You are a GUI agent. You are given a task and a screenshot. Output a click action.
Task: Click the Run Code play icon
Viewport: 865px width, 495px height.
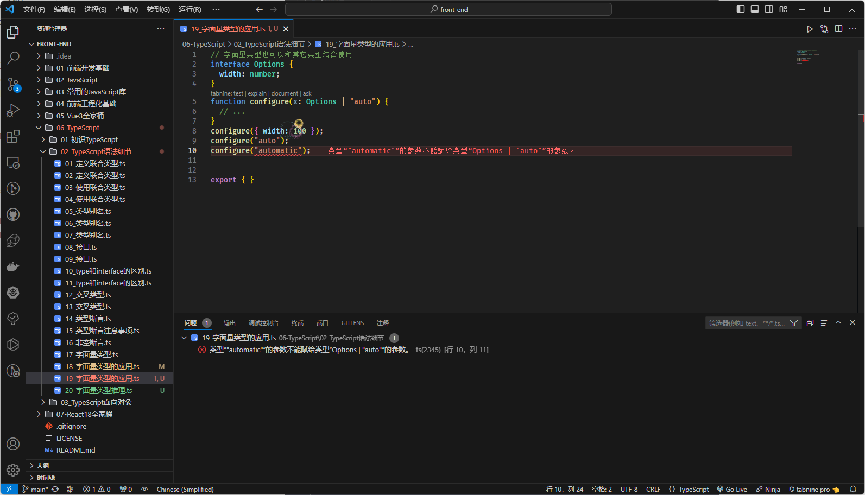tap(810, 29)
